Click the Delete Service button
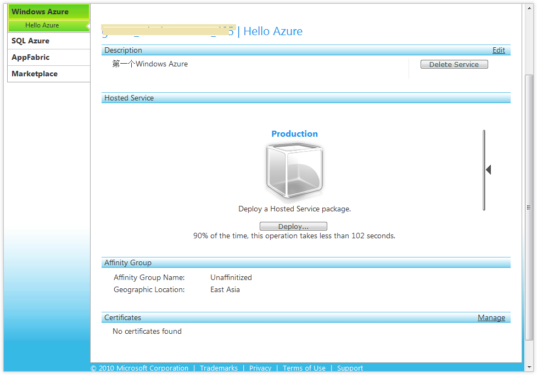 pyautogui.click(x=454, y=64)
